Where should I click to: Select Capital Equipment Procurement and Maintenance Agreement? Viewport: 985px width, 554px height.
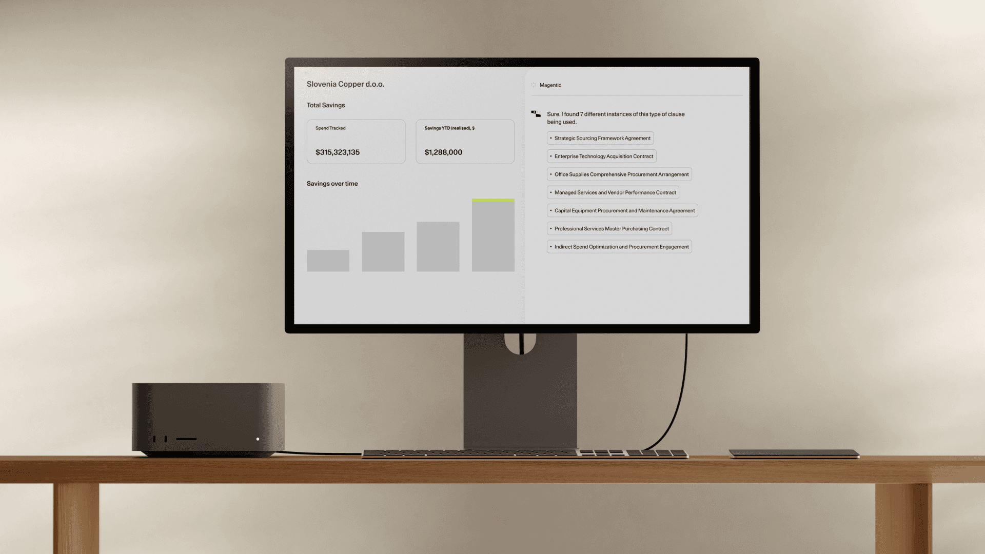pos(622,210)
